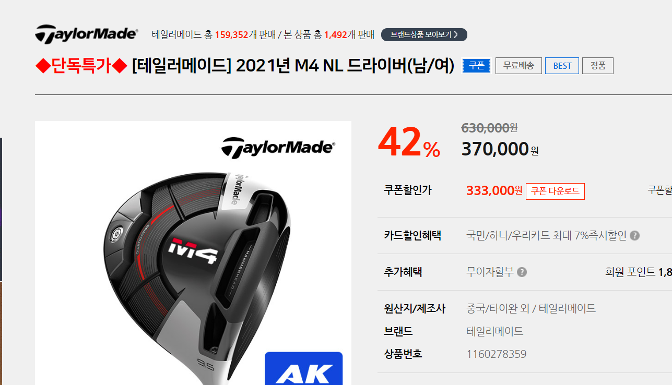The width and height of the screenshot is (672, 385).
Task: Click the blue AK logo on image
Action: pyautogui.click(x=303, y=369)
